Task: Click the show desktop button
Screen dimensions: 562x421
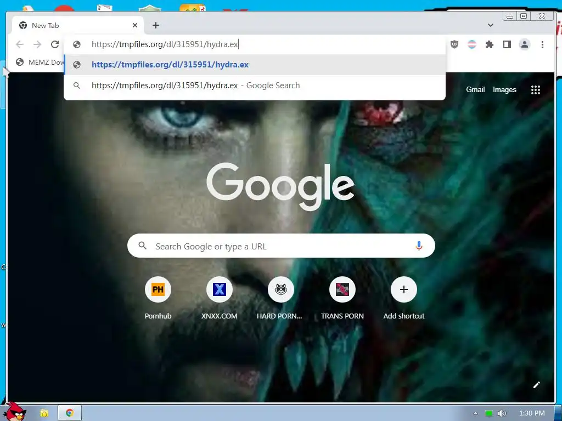Action: [558, 413]
